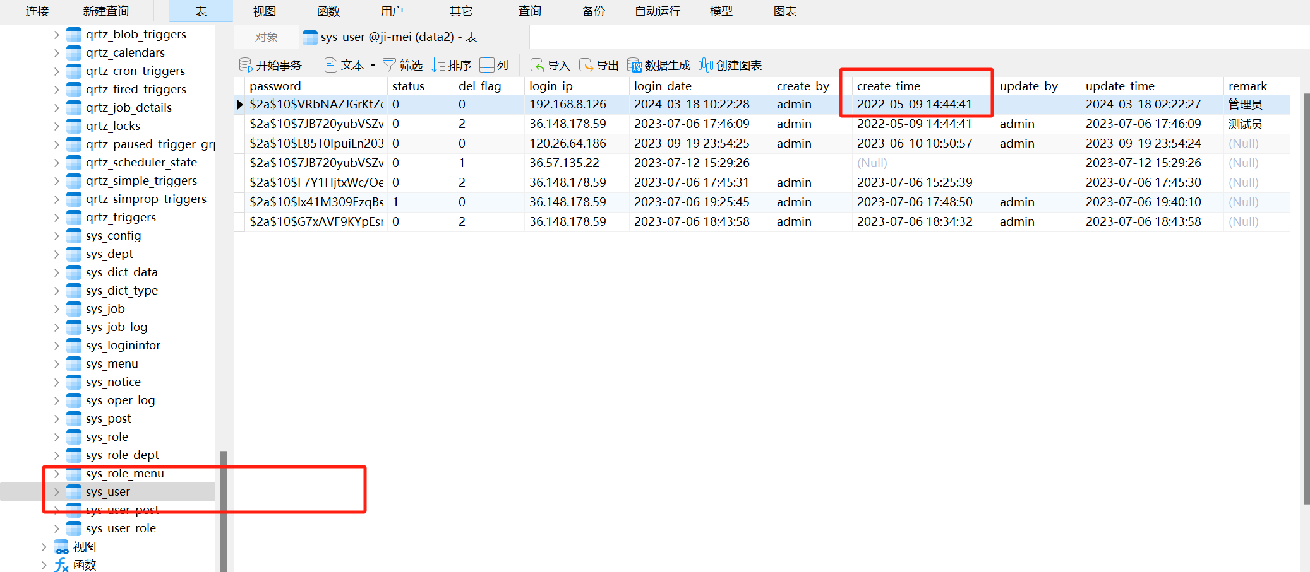Viewport: 1310px width, 572px height.
Task: Click New Query (新建查询) button
Action: pyautogui.click(x=105, y=11)
